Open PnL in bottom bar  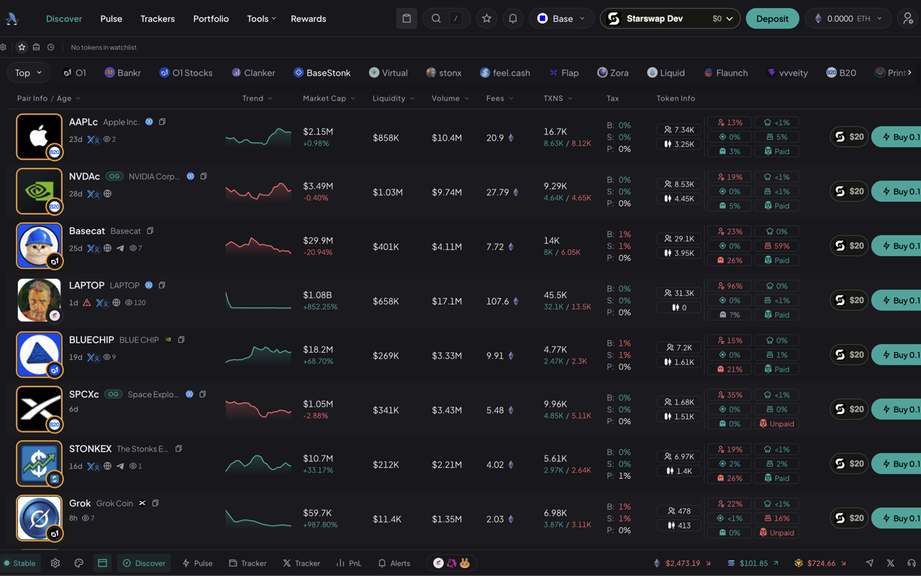click(349, 563)
